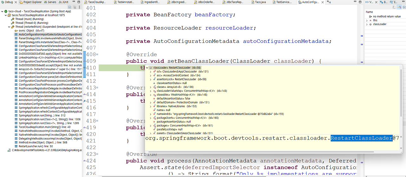This screenshot has height=177, width=406.
Task: Toggle folding at line 408
Action: [x=97, y=54]
